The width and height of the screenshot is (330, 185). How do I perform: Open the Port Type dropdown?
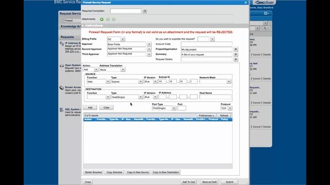tap(174, 108)
